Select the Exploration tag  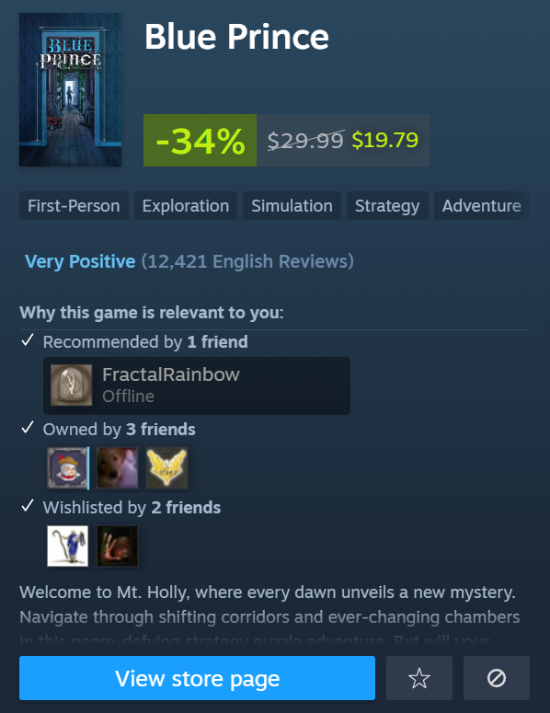pos(186,206)
